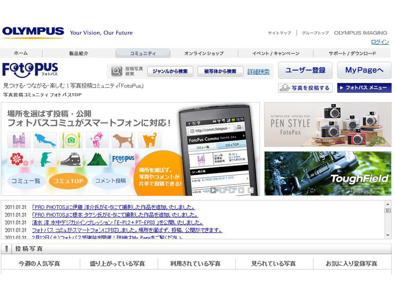Click the ユーザー登録 button
The width and height of the screenshot is (395, 298).
point(305,70)
